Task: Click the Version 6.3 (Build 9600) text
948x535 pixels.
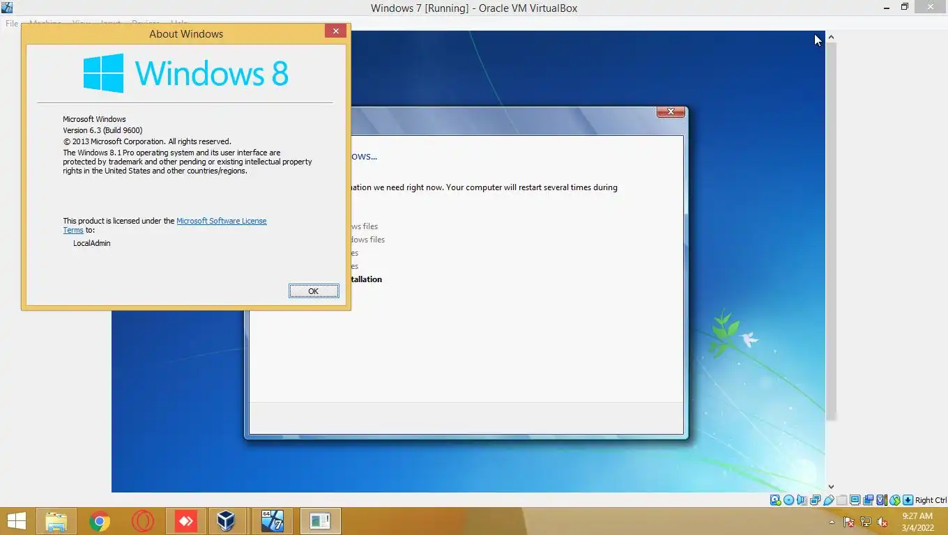Action: click(x=102, y=130)
